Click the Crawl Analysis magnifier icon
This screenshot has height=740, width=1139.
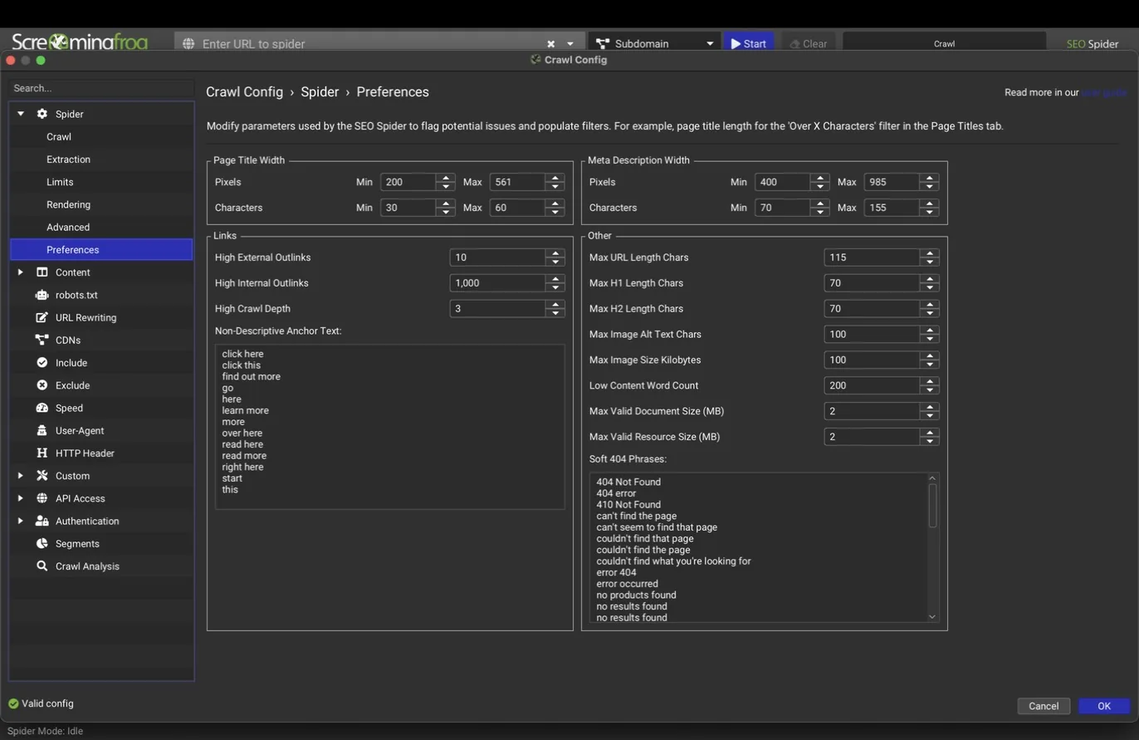click(42, 566)
